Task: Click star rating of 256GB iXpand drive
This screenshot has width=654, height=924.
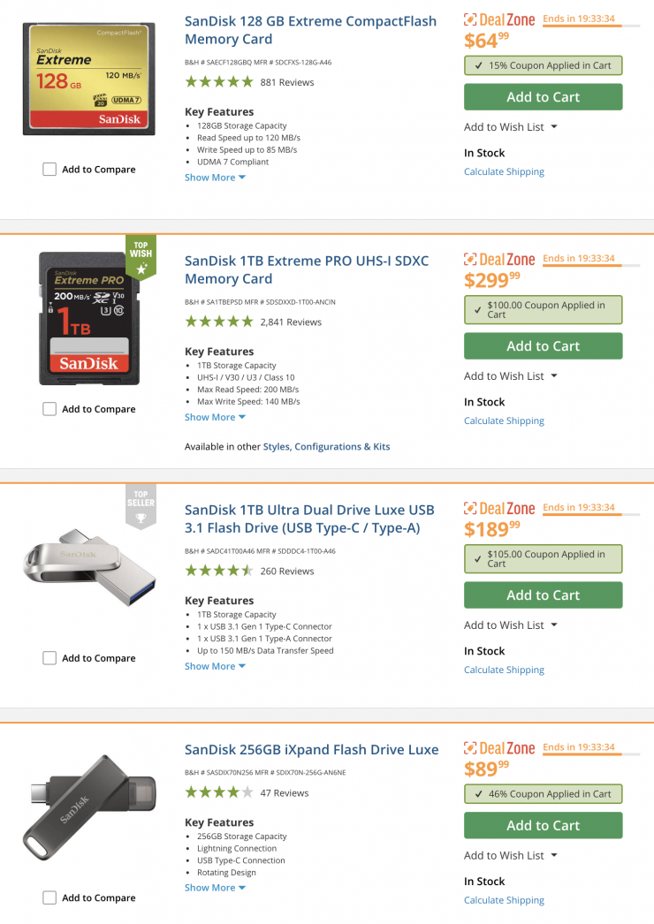Action: pyautogui.click(x=219, y=792)
